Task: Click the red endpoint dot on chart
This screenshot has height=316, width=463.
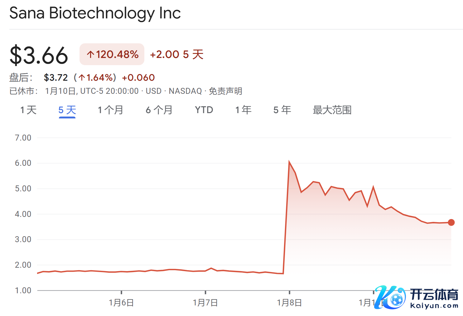Action: tap(451, 223)
